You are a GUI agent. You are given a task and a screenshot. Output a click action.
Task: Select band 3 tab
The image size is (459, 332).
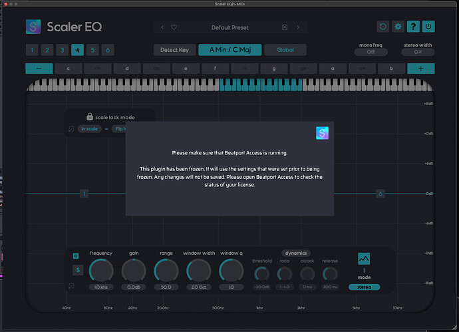[x=63, y=50]
